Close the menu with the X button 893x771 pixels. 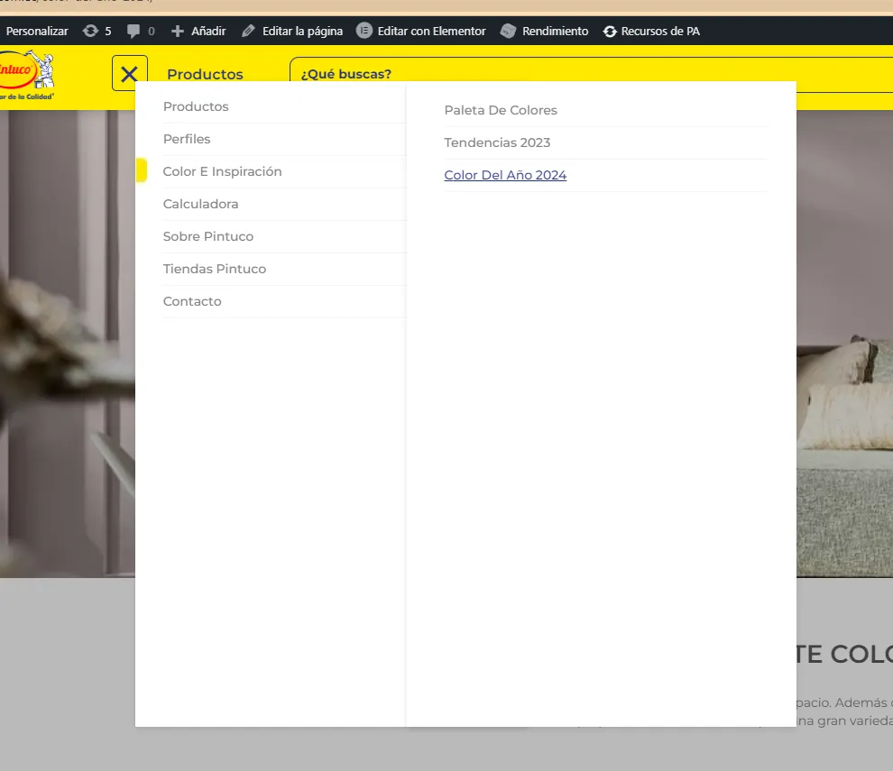(x=130, y=73)
